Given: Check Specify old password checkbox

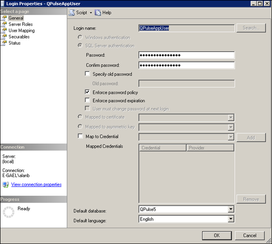Looking at the screenshot, I should pyautogui.click(x=87, y=74).
